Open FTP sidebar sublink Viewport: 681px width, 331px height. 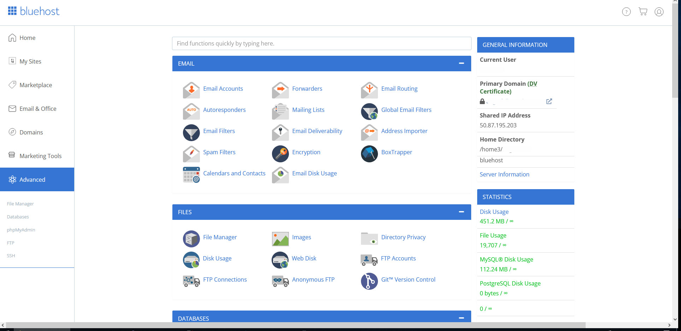coord(11,243)
